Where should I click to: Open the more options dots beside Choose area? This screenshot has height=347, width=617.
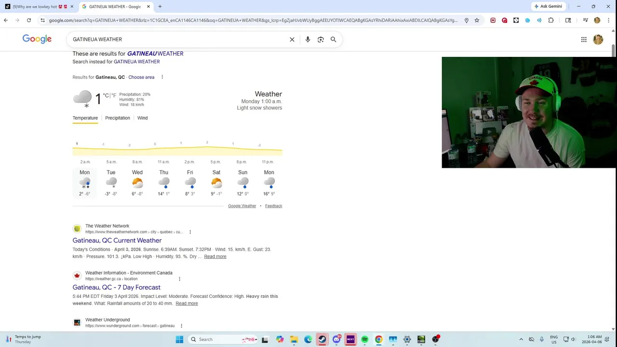coord(162,77)
